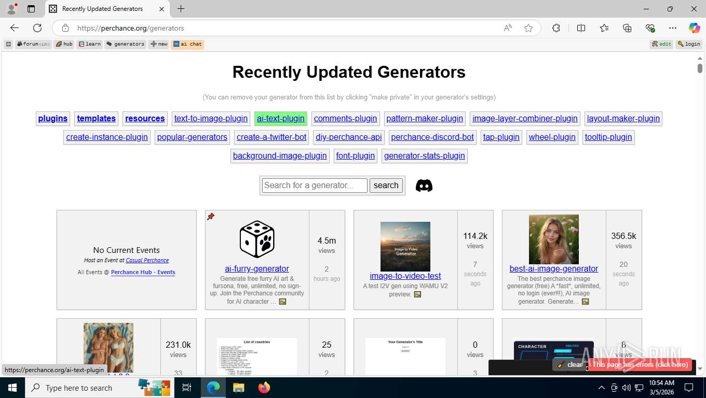
Task: Open File Explorer from taskbar
Action: click(238, 388)
